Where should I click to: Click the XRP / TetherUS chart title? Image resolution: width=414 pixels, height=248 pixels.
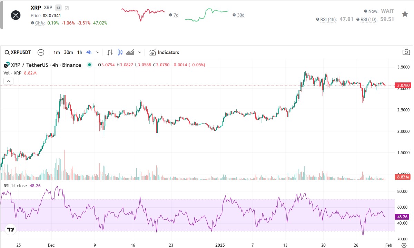(46, 65)
